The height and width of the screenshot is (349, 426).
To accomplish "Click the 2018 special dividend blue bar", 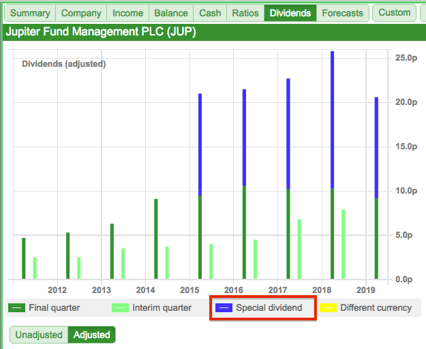I will [332, 120].
